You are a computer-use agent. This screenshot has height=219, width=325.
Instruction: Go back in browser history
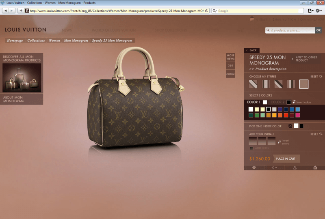click(6, 11)
